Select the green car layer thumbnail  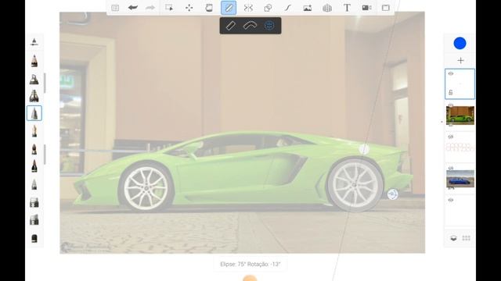tap(460, 116)
